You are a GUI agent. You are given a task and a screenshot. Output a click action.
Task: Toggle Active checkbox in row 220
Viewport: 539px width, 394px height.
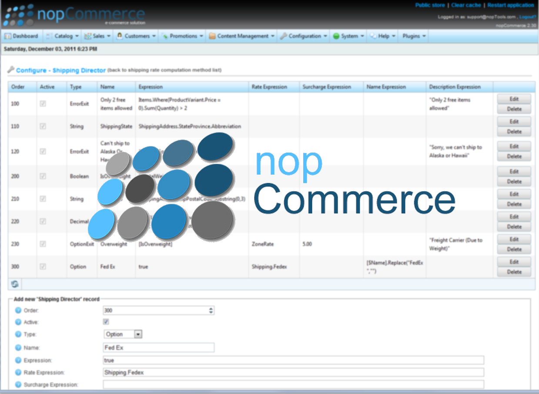43,221
